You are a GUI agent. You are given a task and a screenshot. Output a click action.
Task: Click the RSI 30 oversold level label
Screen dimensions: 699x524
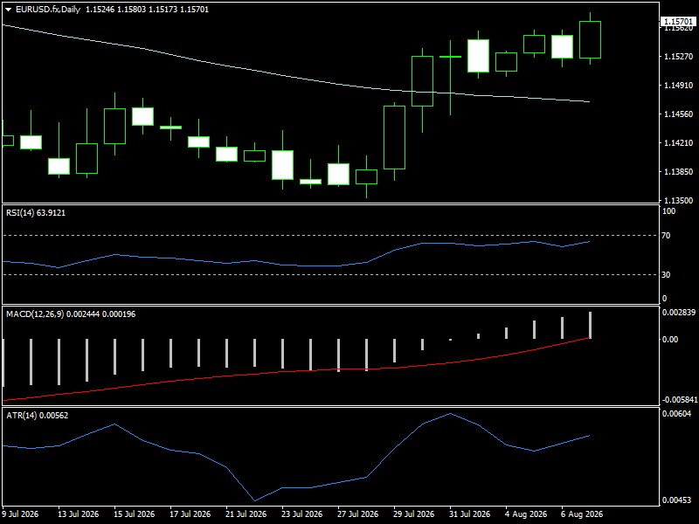[666, 275]
